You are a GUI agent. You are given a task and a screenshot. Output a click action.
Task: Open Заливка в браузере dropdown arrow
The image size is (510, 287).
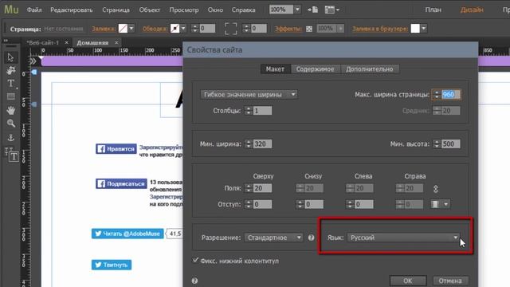tap(423, 29)
